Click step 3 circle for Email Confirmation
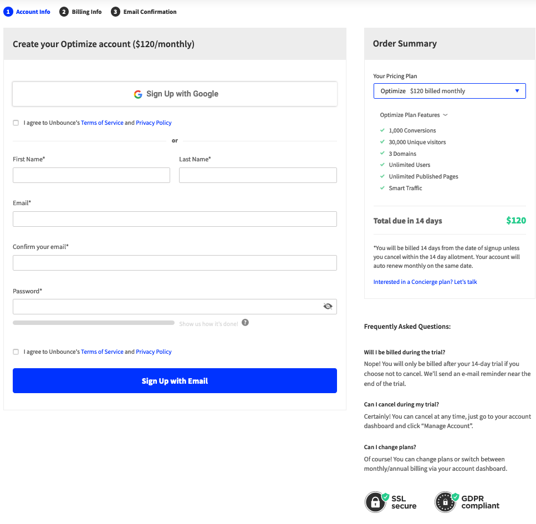This screenshot has height=524, width=536. coord(115,12)
